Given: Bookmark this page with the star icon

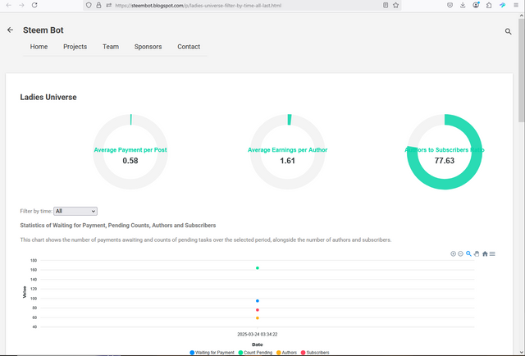Looking at the screenshot, I should [395, 6].
